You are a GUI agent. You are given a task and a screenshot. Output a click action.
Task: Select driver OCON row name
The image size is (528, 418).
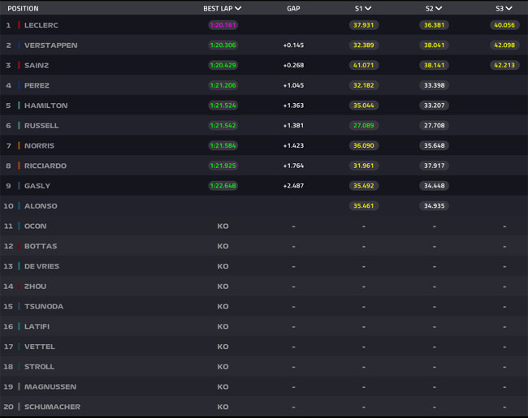tap(36, 226)
